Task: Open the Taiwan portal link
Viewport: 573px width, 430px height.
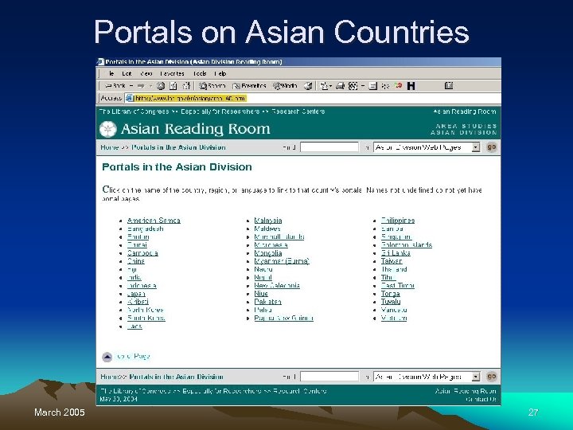Action: pyautogui.click(x=392, y=261)
